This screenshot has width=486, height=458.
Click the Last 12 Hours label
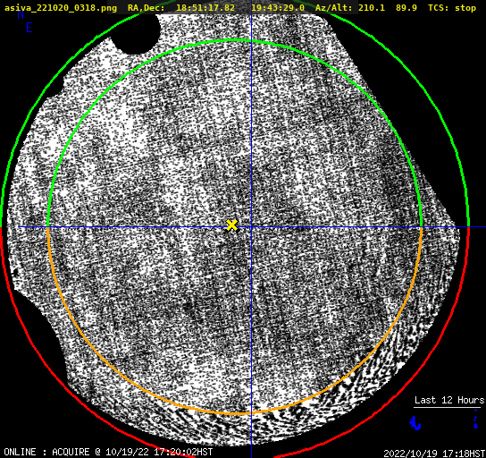[449, 400]
